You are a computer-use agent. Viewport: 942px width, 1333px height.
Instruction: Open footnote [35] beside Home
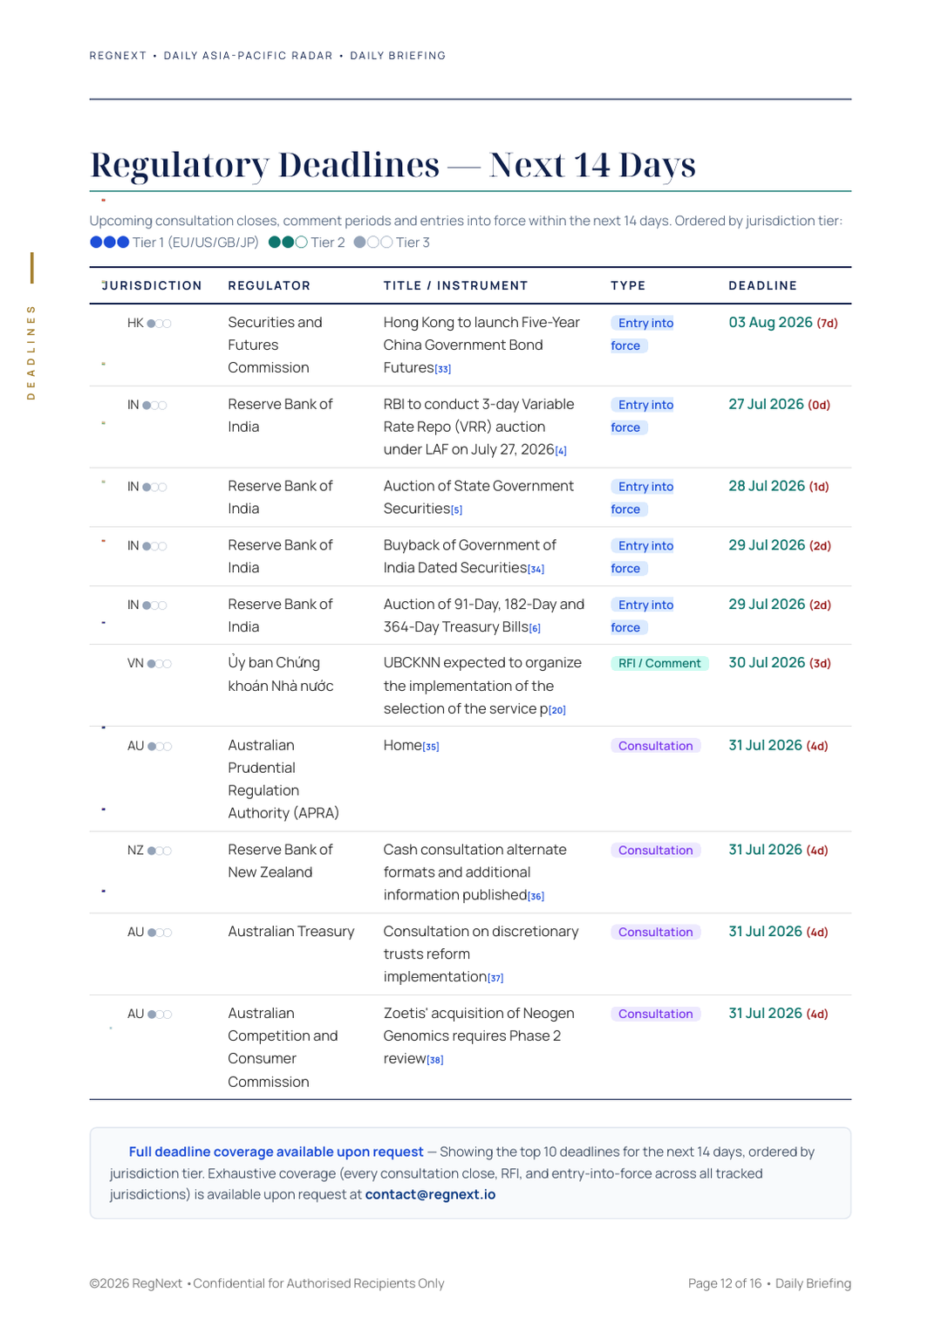pos(431,748)
